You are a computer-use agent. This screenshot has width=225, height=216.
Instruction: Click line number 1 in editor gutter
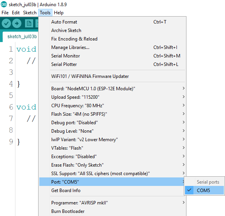pos(11,49)
